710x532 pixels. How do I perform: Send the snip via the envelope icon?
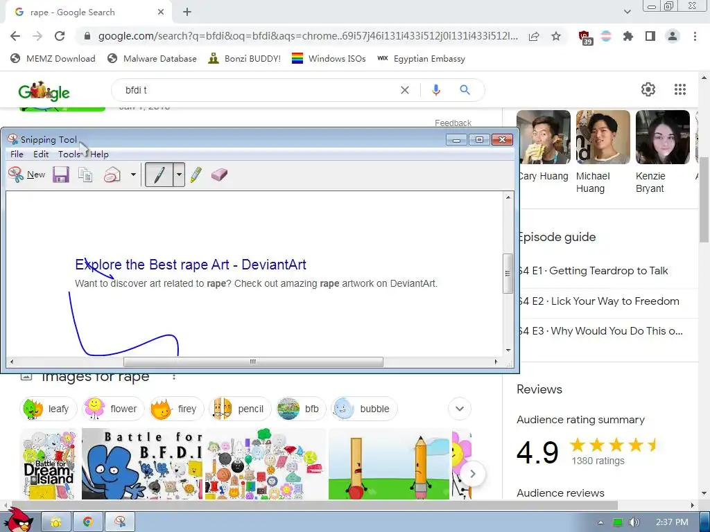click(112, 175)
